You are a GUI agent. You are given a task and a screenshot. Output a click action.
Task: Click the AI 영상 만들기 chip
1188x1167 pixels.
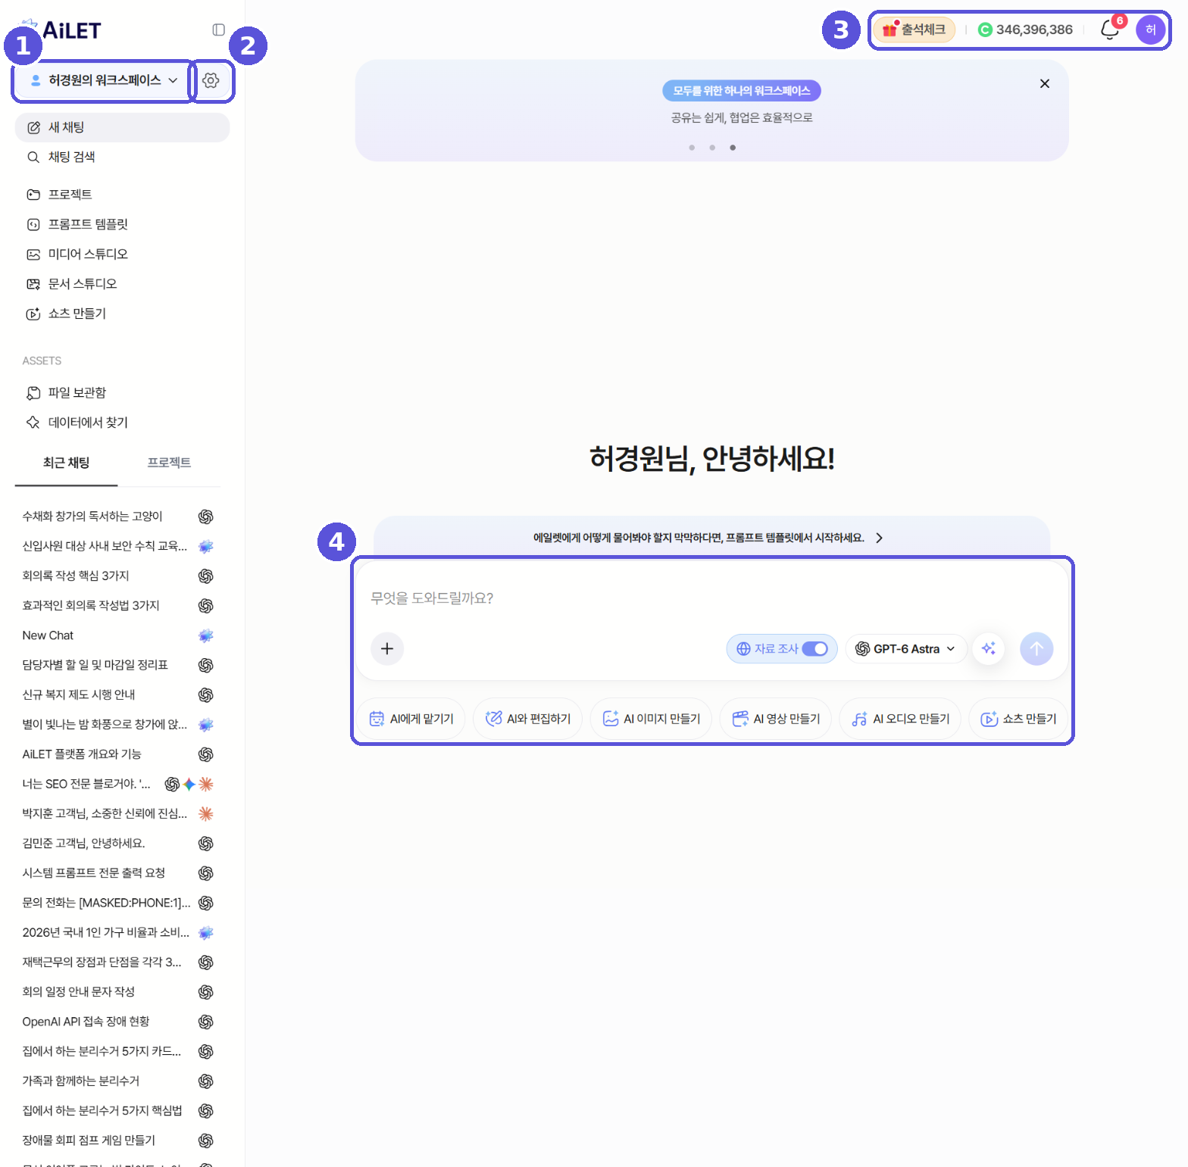tap(776, 719)
